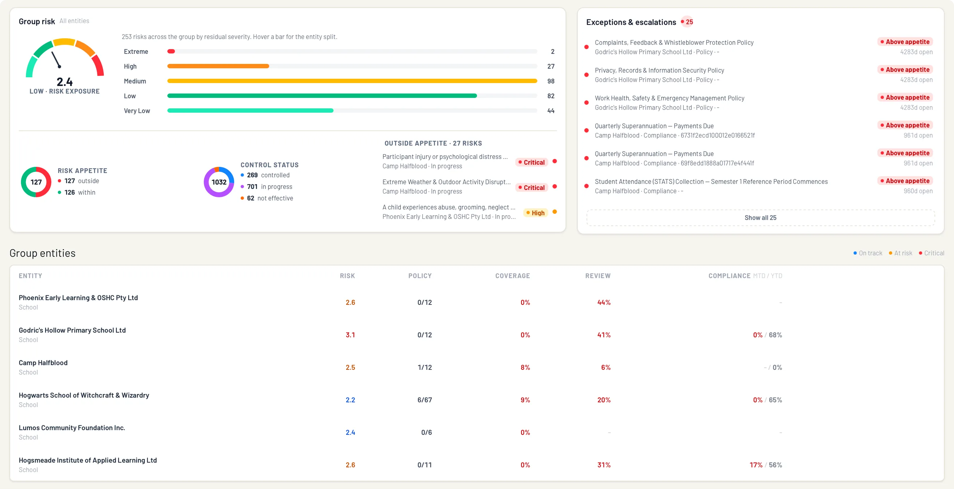Open Godric's Hollow Primary School Ltd entity
954x489 pixels.
[477, 335]
